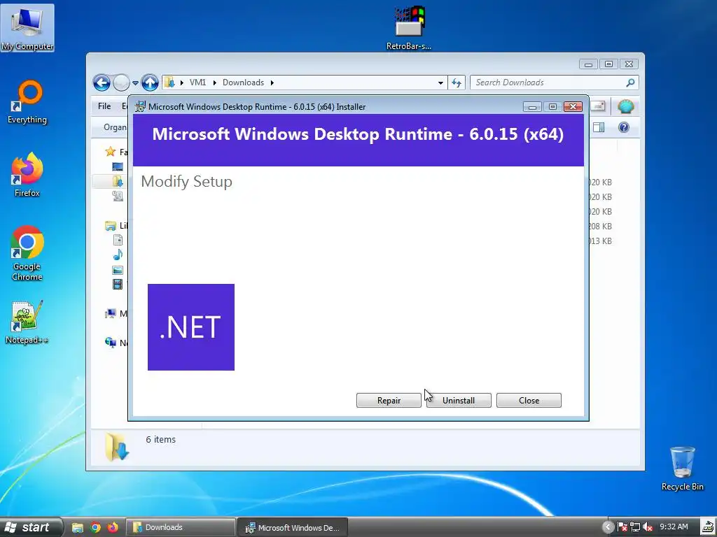Viewport: 717px width, 537px height.
Task: Select the Desktop icon under Favorites
Action: tap(118, 166)
